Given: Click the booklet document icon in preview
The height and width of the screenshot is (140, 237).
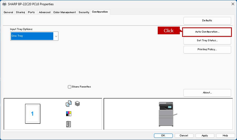Looking at the screenshot, I should 68,124.
